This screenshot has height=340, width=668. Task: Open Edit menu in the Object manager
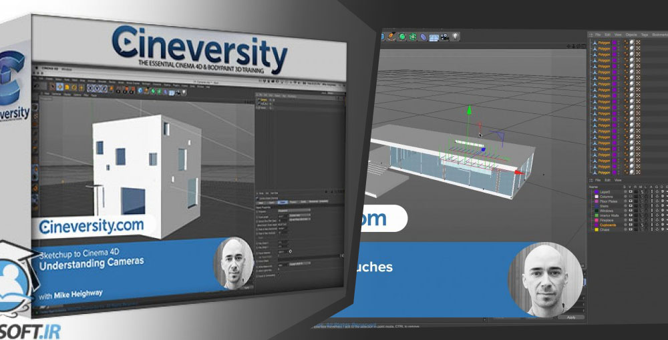point(607,35)
